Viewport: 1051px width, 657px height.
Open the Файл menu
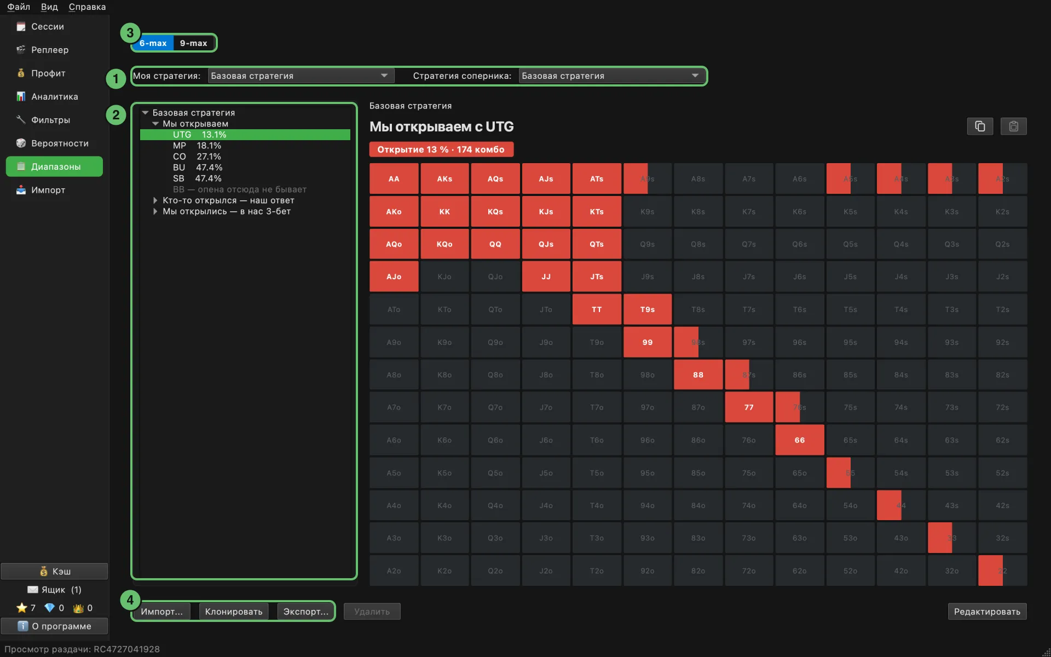click(19, 7)
